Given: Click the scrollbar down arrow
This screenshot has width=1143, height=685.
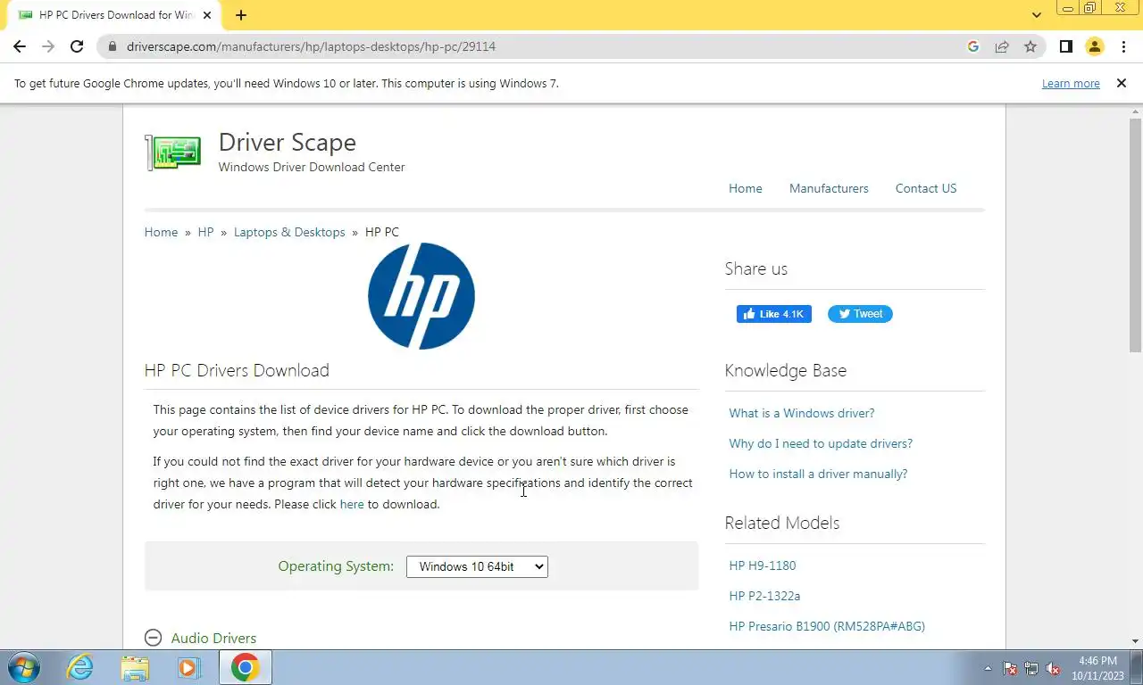Looking at the screenshot, I should click(1135, 641).
